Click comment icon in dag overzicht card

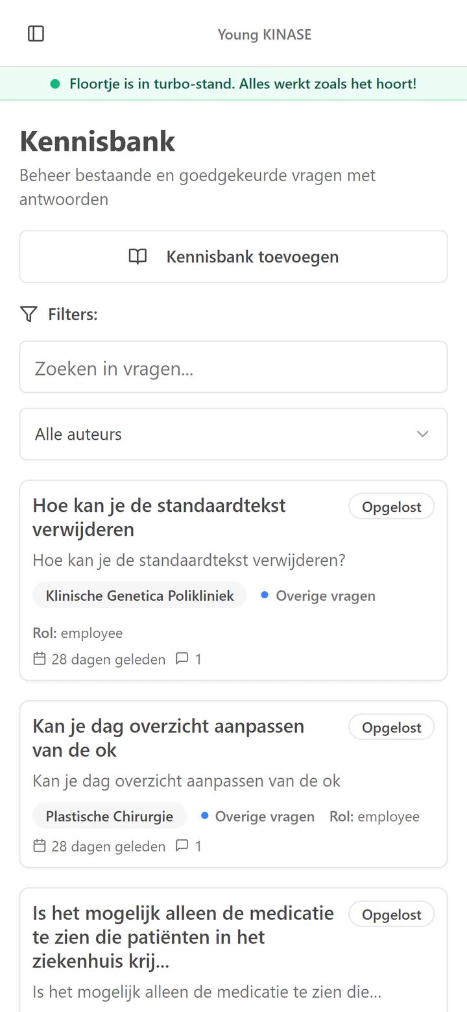(182, 846)
